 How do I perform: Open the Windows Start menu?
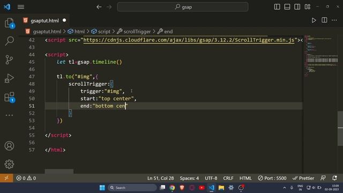[x=102, y=188]
